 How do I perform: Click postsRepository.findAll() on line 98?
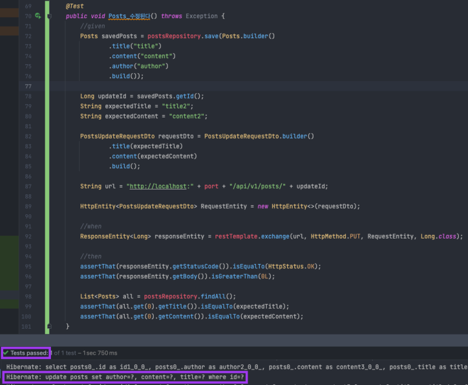188,297
